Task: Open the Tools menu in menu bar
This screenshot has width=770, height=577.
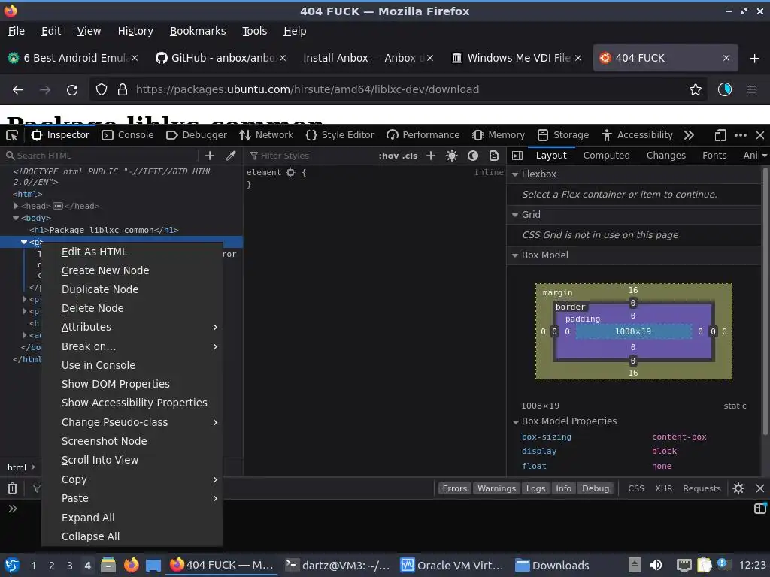Action: 254,31
